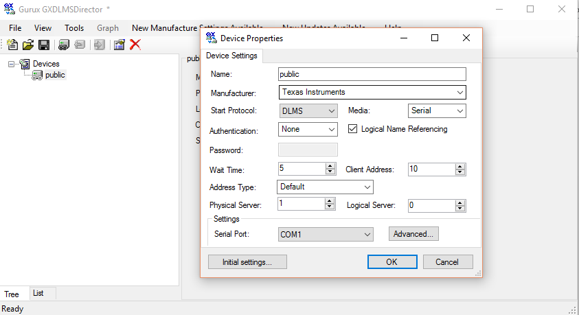Minimize the Device Properties dialog
This screenshot has width=579, height=315.
404,38
